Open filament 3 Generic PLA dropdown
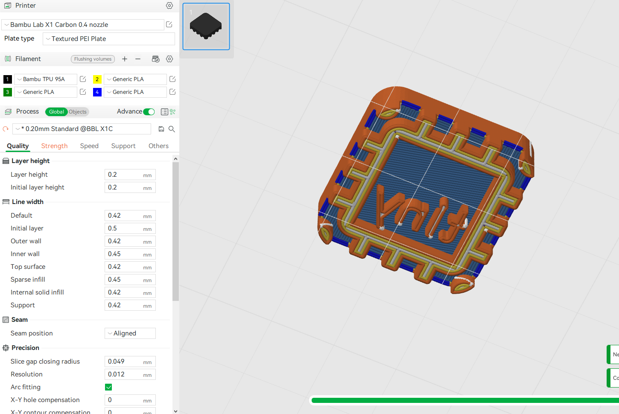This screenshot has height=414, width=619. coord(46,92)
